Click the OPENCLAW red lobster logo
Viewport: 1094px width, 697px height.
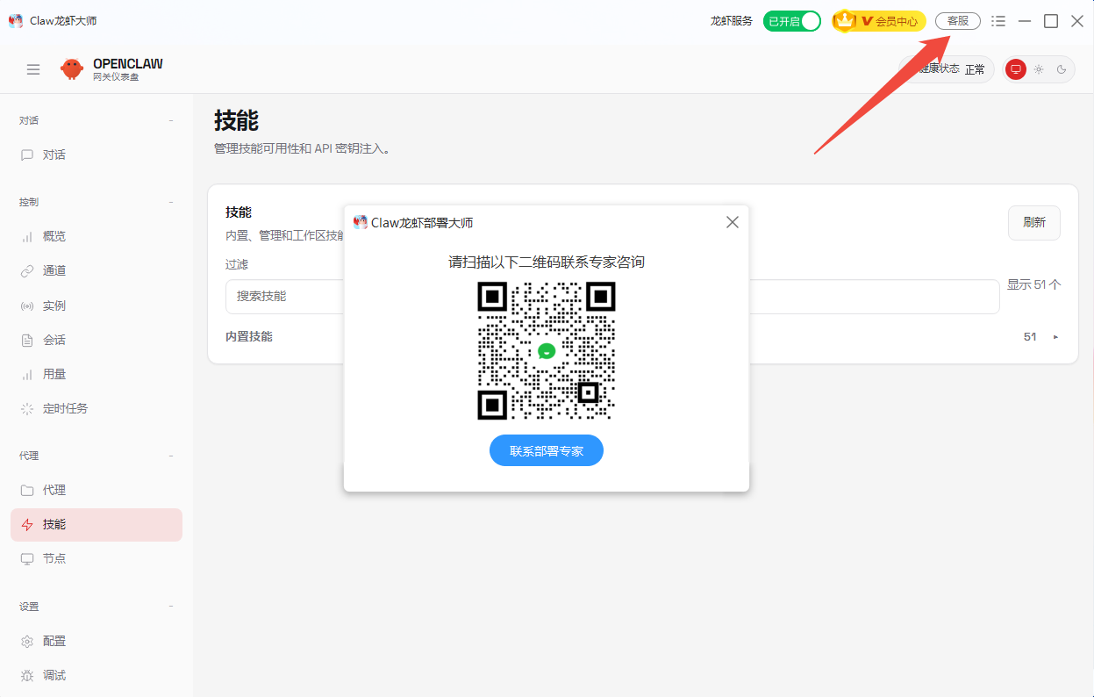click(72, 68)
